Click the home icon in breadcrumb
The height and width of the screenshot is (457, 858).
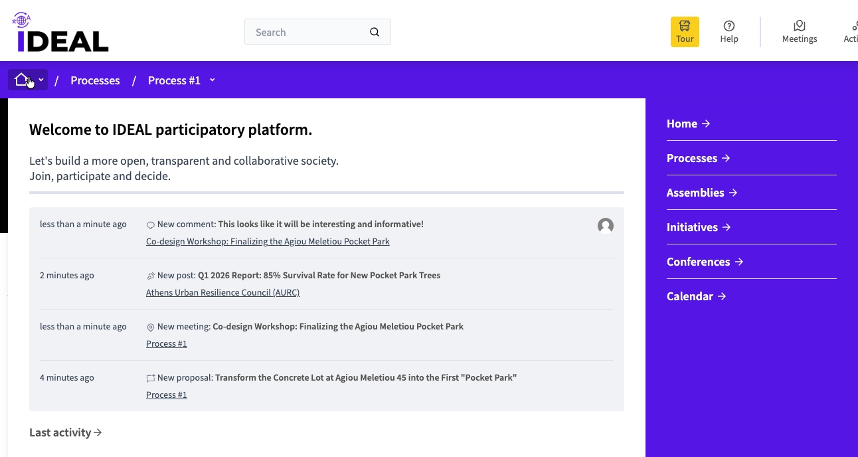point(21,80)
